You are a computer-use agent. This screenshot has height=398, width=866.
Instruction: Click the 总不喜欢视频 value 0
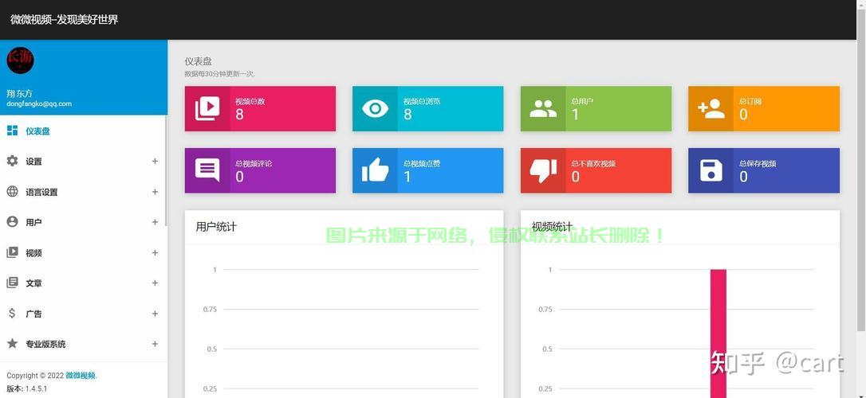point(576,177)
